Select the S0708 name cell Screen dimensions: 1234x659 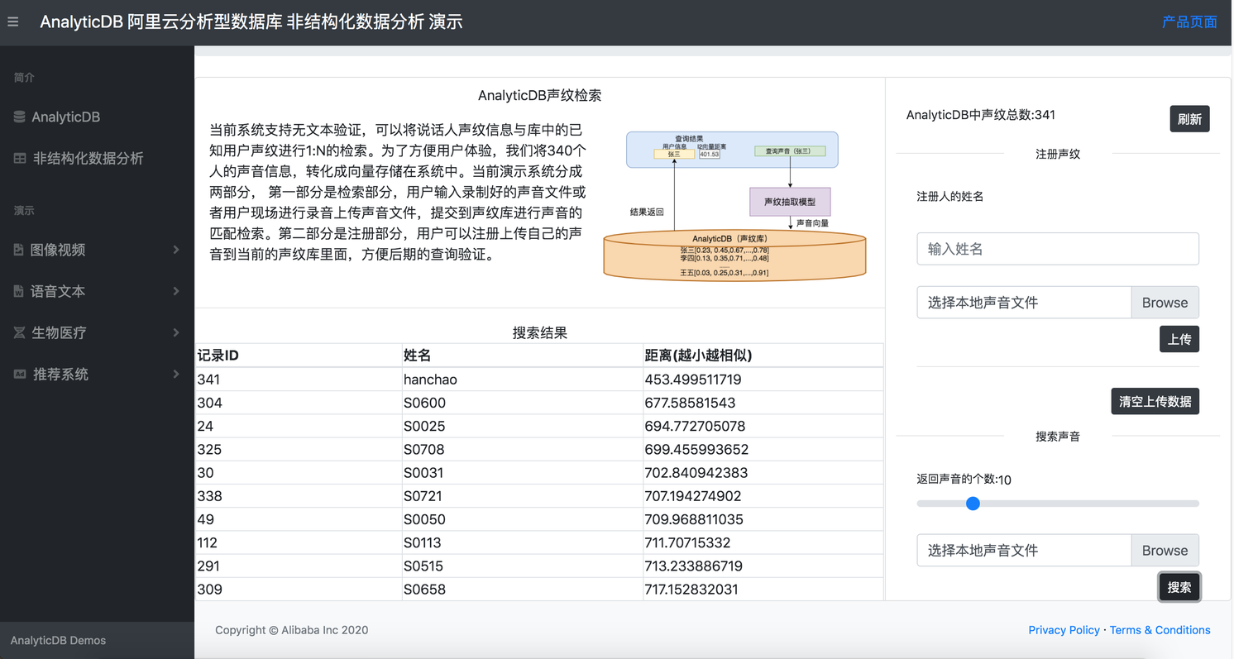point(522,450)
